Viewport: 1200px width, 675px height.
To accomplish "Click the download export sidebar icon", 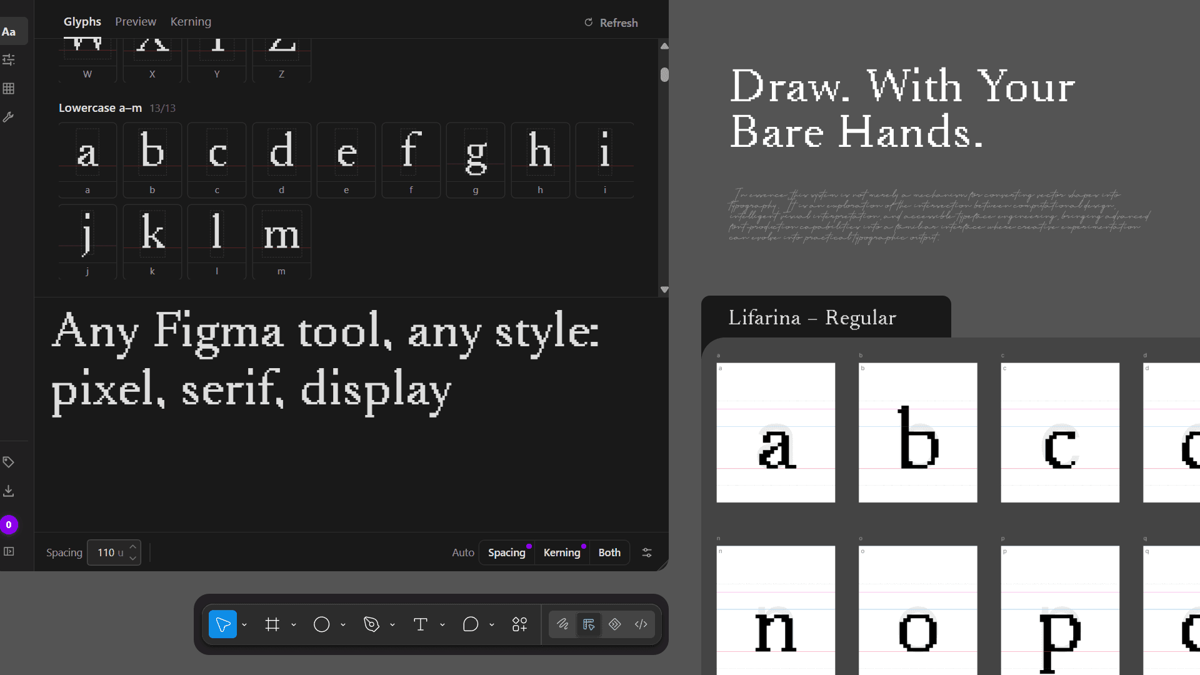I will pos(9,491).
